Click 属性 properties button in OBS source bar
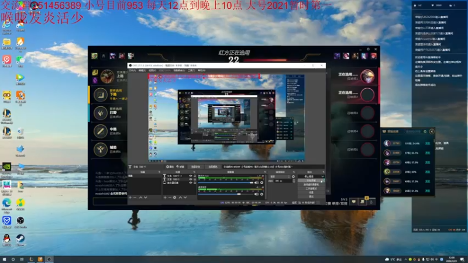The width and height of the screenshot is (468, 263). 170,167
